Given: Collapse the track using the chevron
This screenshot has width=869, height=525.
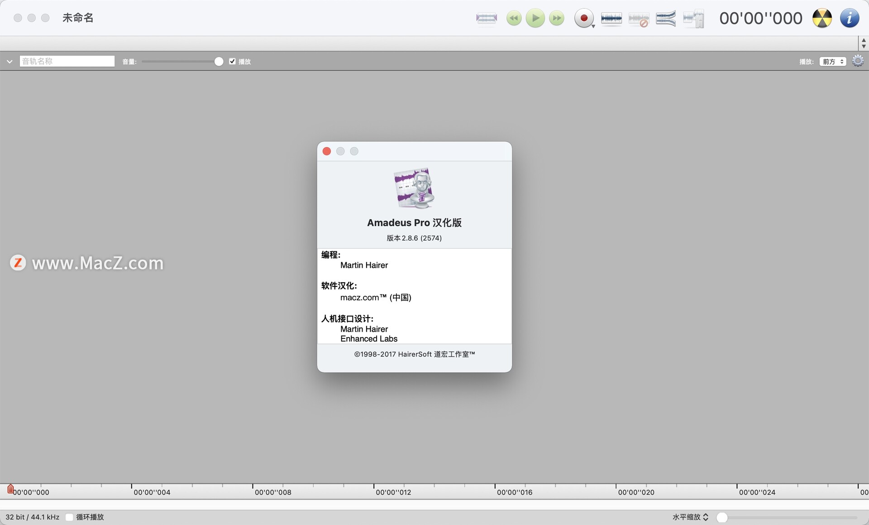Looking at the screenshot, I should point(10,61).
